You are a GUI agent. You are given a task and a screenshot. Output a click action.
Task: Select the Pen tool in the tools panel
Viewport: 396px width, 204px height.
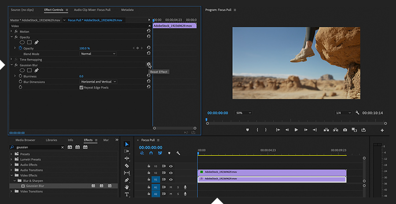127,180
